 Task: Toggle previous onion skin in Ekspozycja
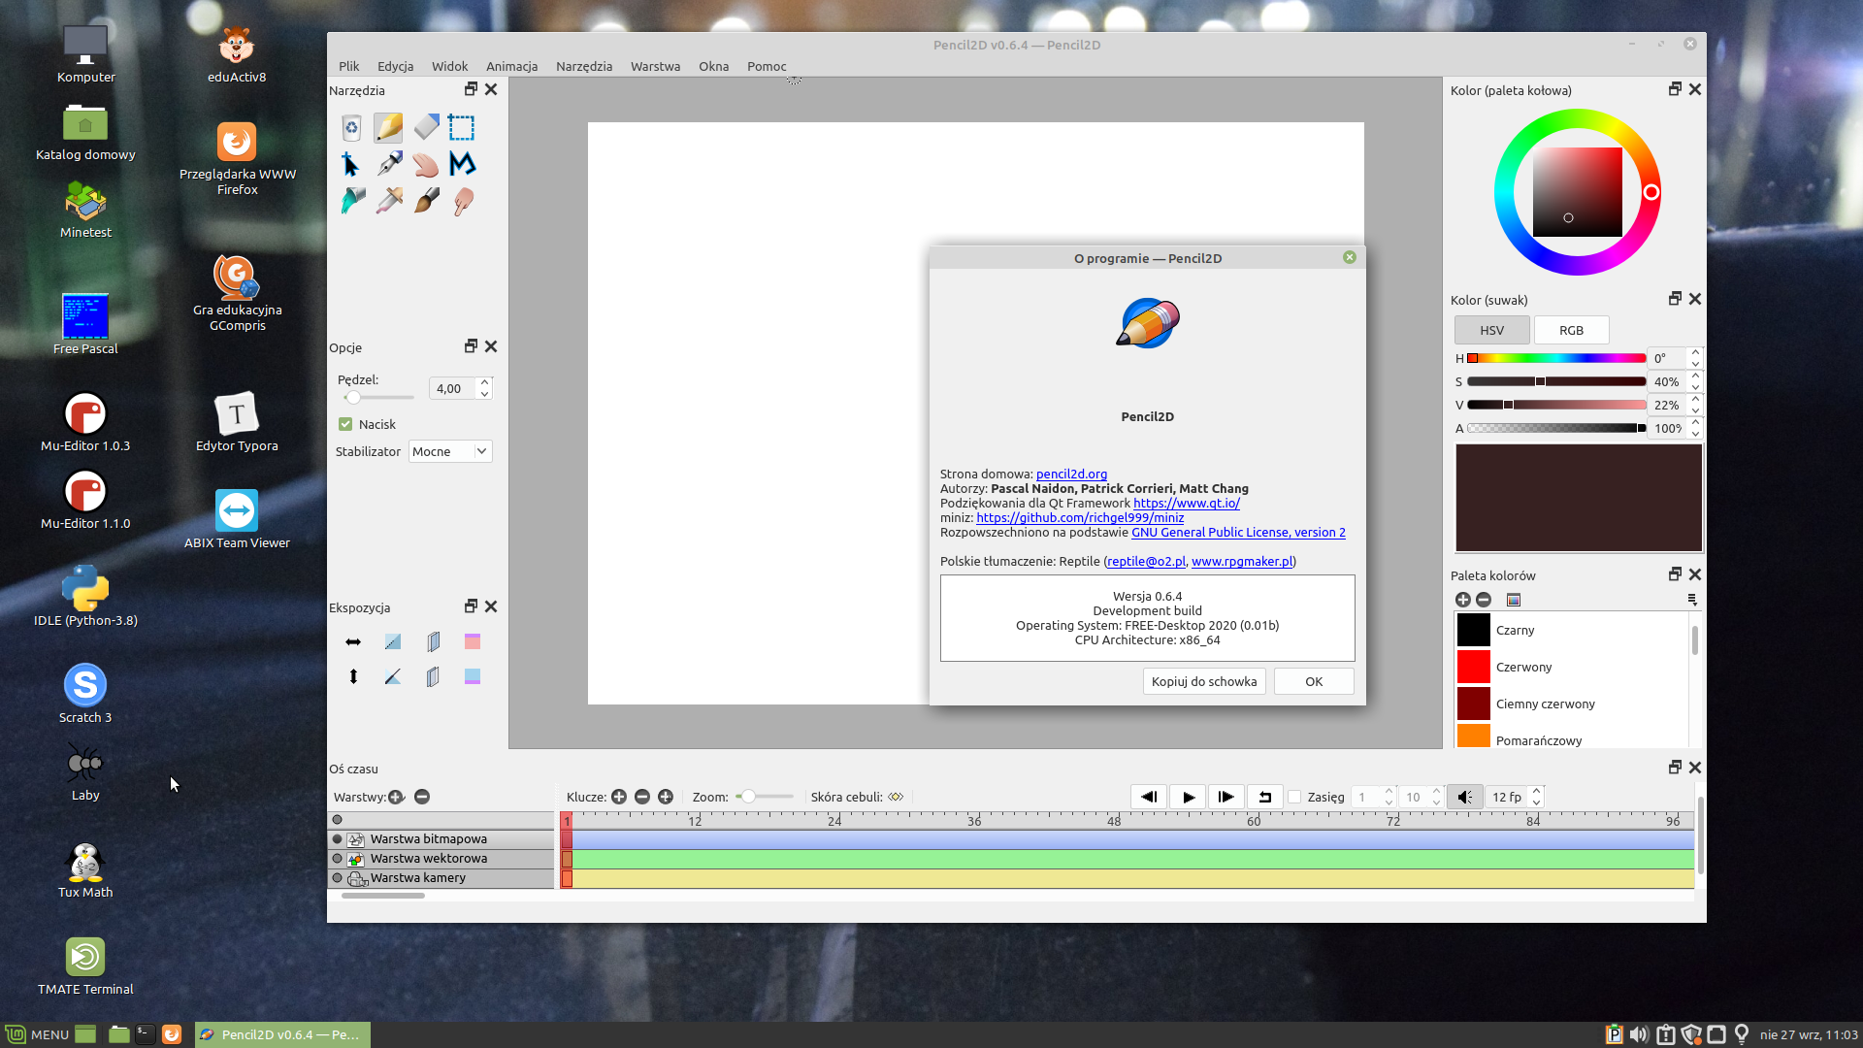(433, 641)
